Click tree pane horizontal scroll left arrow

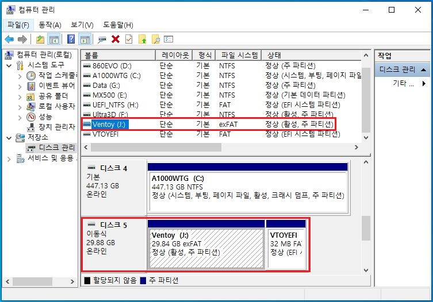7,281
